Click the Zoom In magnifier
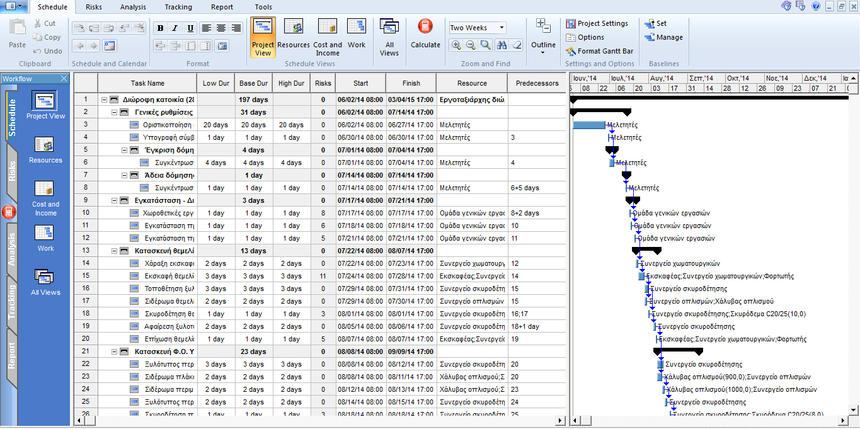The height and width of the screenshot is (429, 860). 456,45
